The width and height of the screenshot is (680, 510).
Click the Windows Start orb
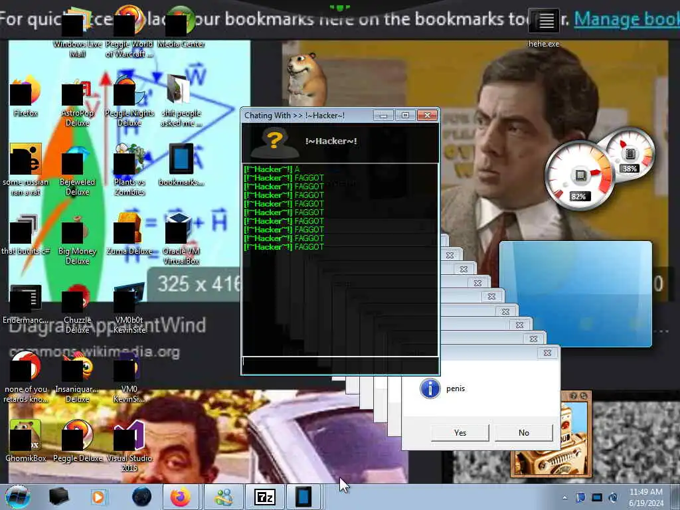point(18,497)
